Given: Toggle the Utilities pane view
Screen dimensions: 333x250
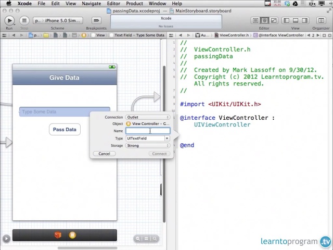Looking at the screenshot, I should click(304, 21).
